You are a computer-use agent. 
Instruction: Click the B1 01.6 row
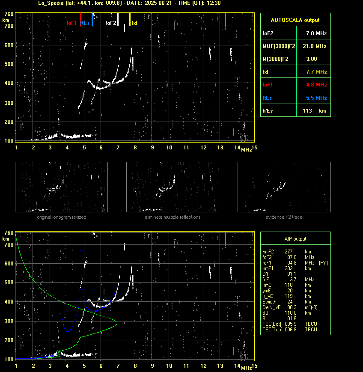point(279,318)
